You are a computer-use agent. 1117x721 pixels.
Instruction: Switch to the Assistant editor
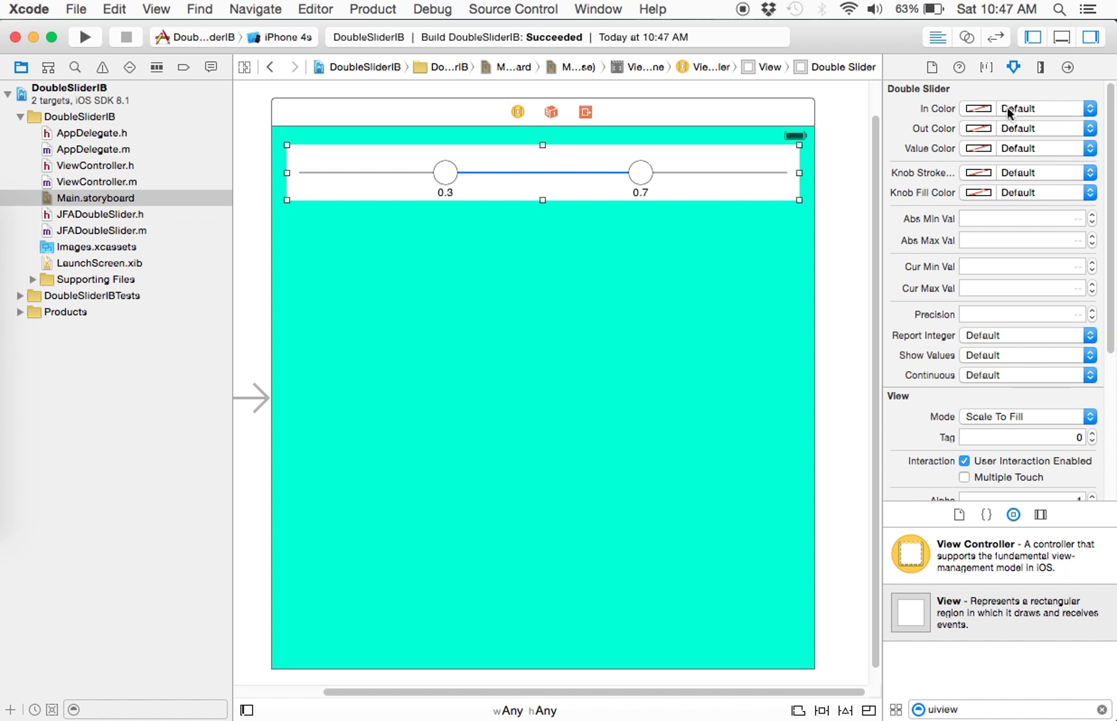pos(967,37)
